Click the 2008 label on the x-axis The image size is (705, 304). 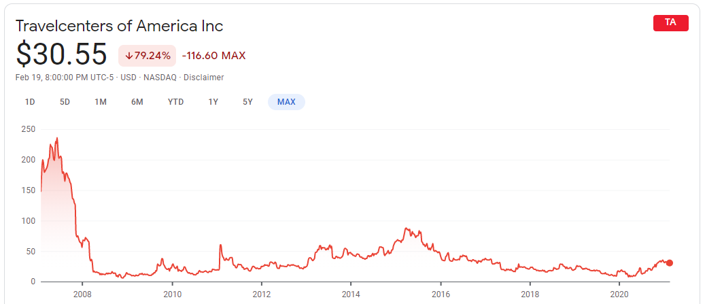pyautogui.click(x=82, y=294)
